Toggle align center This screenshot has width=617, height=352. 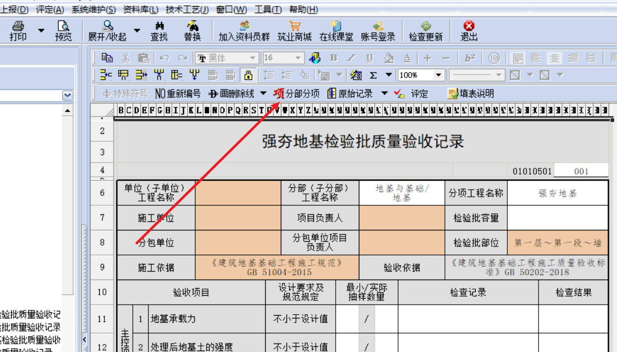pos(555,58)
